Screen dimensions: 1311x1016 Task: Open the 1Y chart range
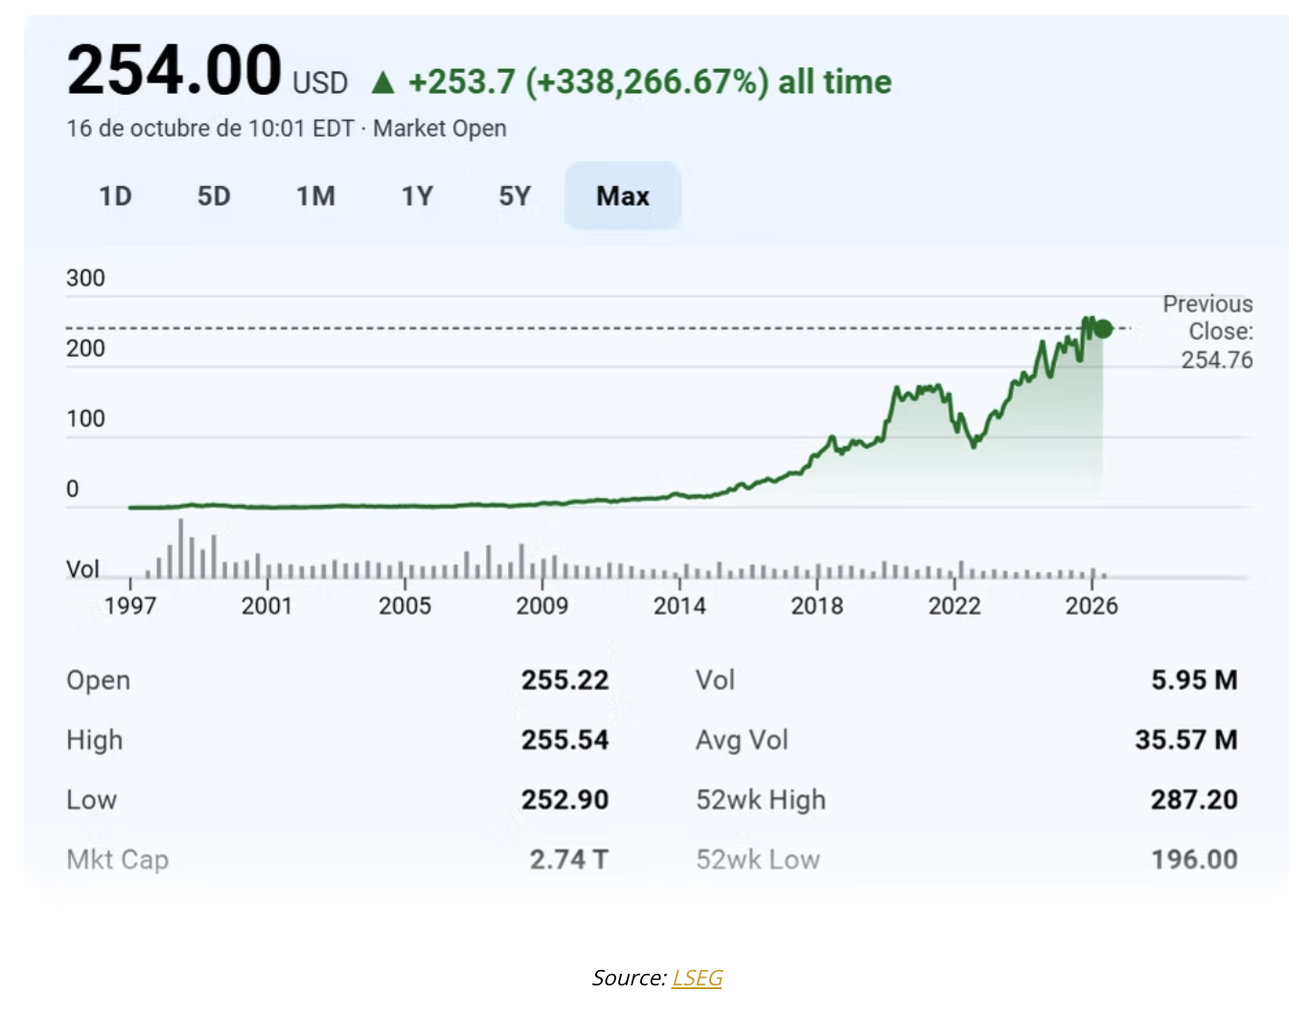[417, 196]
